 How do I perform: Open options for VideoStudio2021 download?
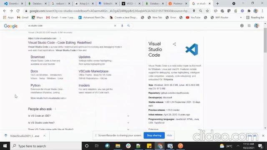pos(44,136)
